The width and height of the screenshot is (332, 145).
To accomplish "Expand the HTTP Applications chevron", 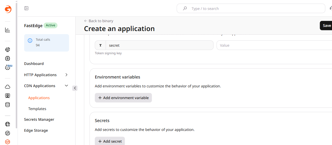I will tap(66, 75).
